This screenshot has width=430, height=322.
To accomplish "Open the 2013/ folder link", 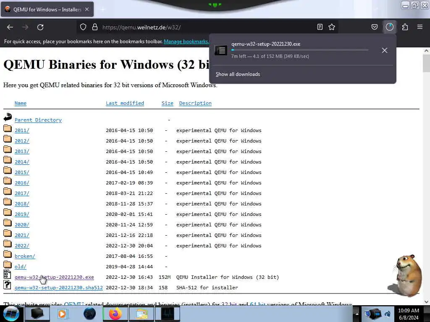I will [22, 151].
